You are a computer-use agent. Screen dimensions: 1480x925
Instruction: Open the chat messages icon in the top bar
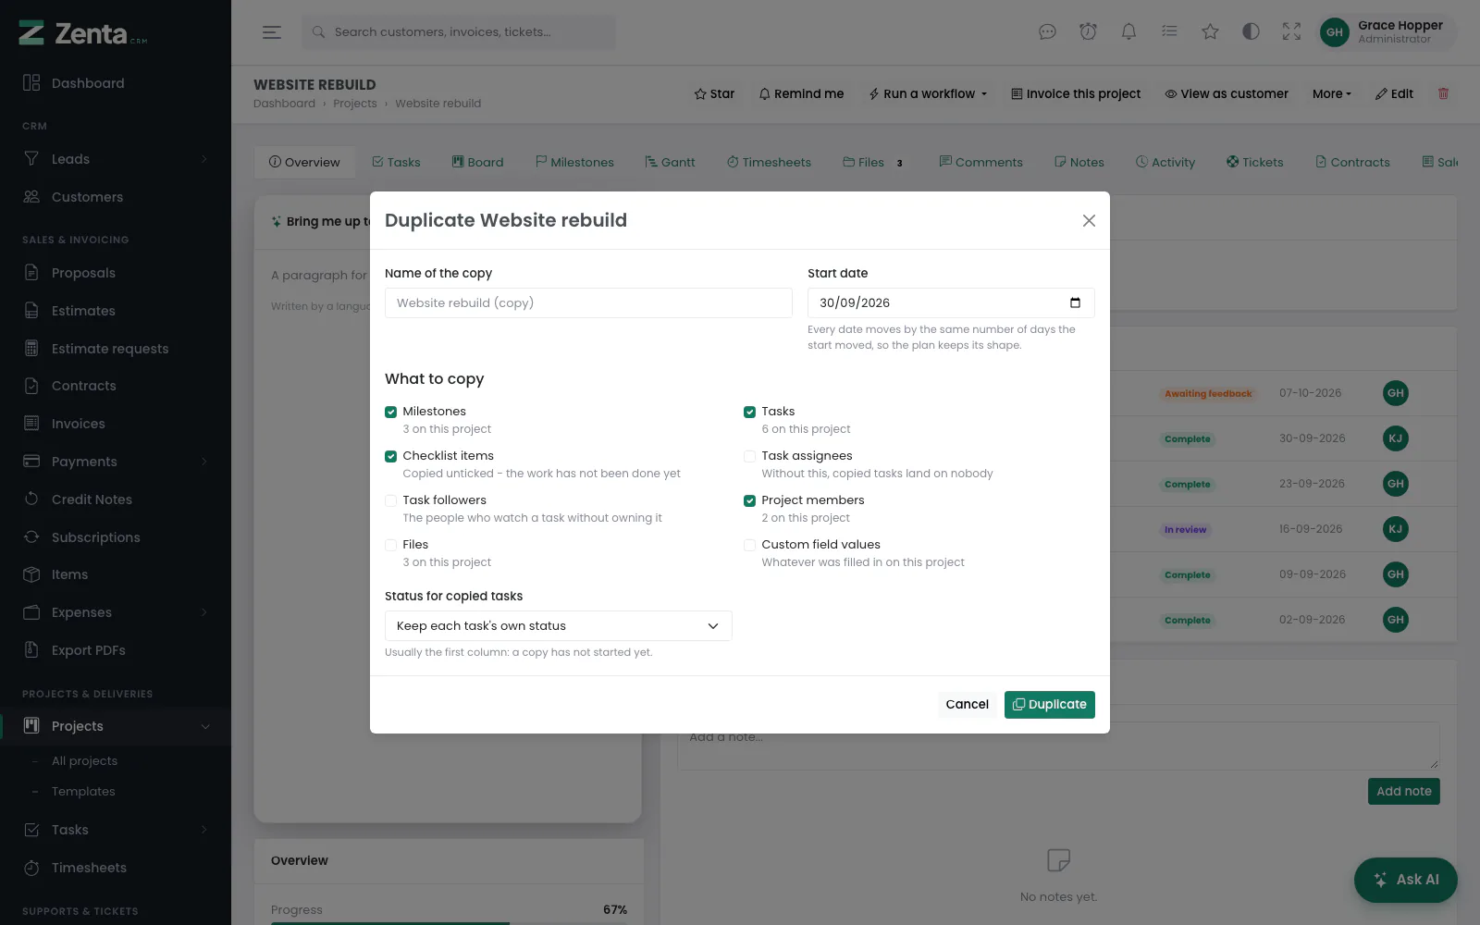coord(1047,32)
